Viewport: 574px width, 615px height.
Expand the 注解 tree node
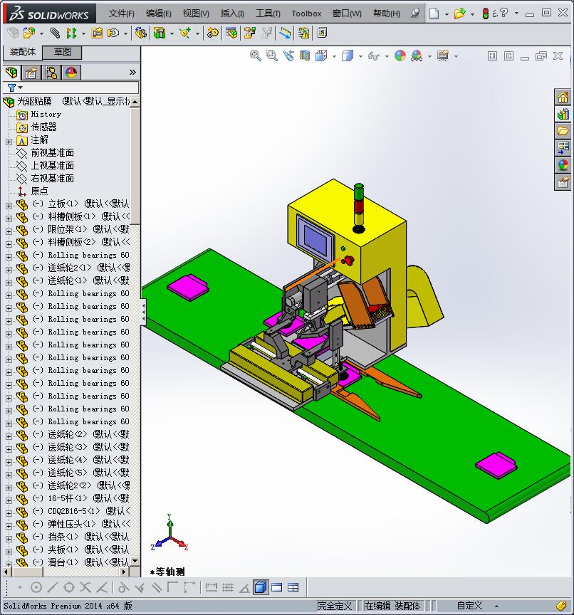pos(9,142)
